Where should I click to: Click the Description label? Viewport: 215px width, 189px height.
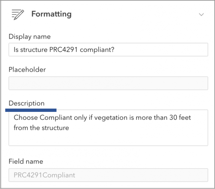(27, 103)
